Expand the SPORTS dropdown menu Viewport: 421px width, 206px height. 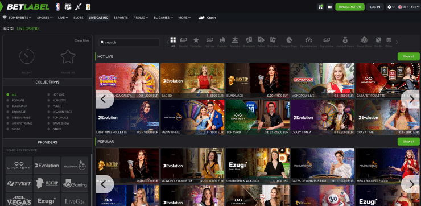(44, 18)
